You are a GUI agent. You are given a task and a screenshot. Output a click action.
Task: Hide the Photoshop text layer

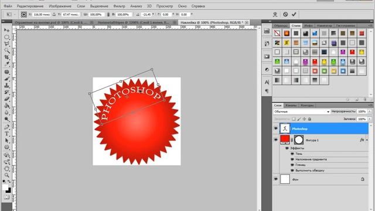pos(276,129)
